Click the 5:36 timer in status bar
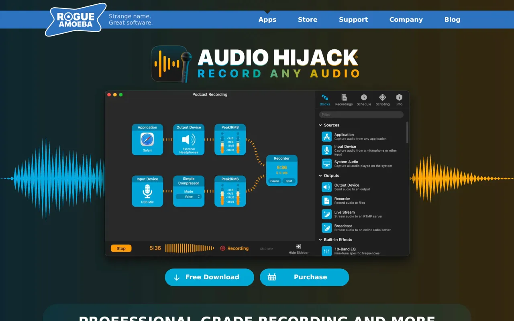The height and width of the screenshot is (321, 514). click(x=155, y=248)
